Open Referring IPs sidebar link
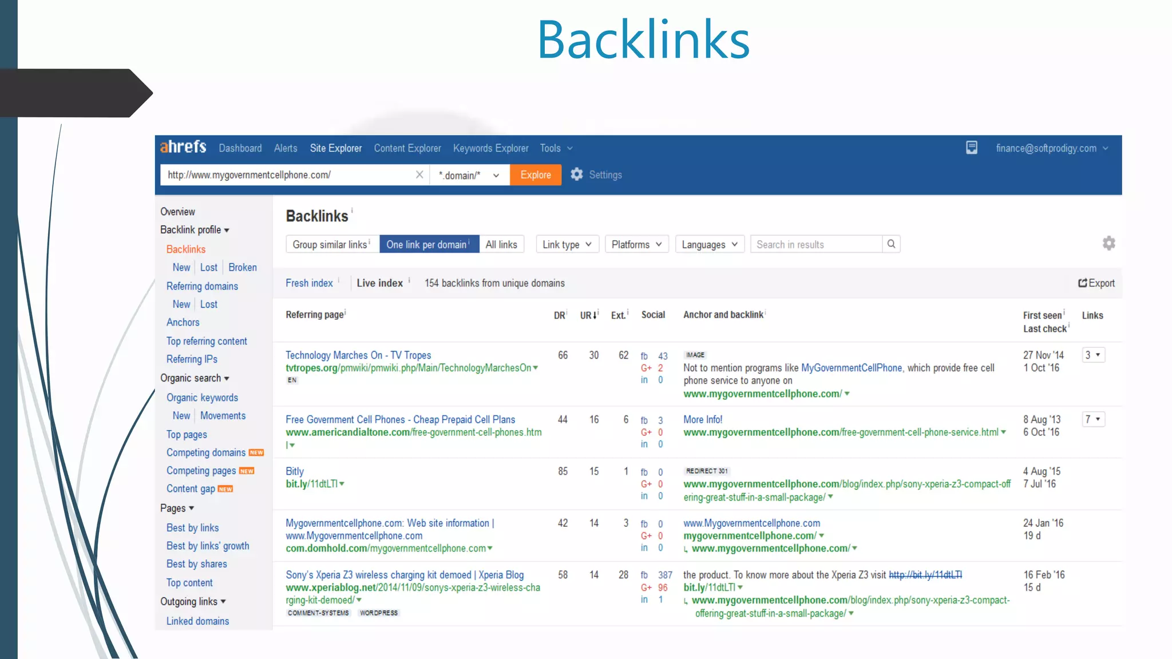 pos(192,359)
